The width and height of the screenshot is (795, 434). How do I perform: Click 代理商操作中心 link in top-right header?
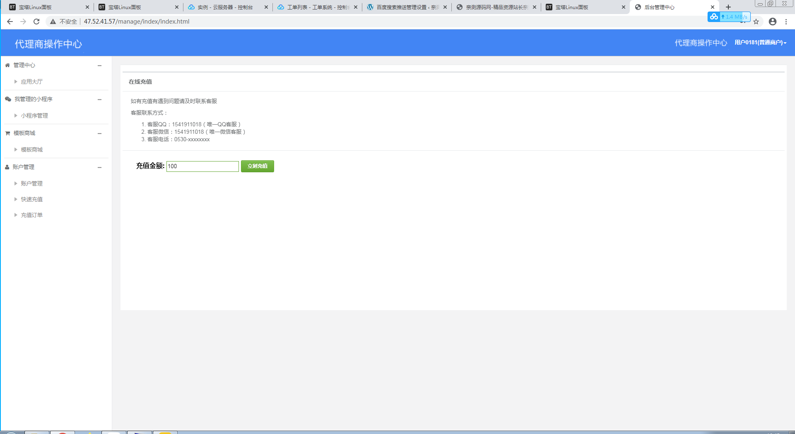[701, 43]
